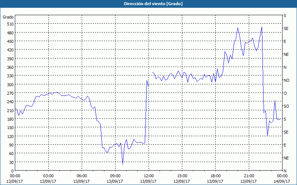
Task: Click the 00:00 label above 14/09/17
Action: 282,176
